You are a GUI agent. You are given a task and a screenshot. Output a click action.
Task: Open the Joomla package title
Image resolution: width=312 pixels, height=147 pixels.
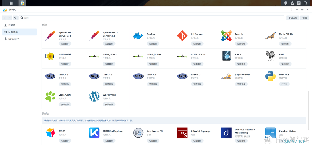tap(239, 34)
